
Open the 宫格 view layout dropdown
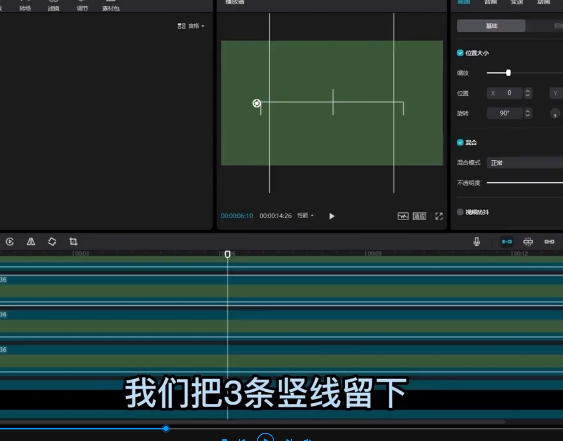pos(191,26)
